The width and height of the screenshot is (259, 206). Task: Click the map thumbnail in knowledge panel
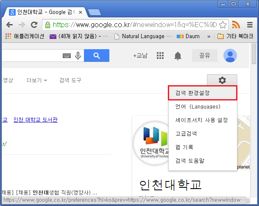pyautogui.click(x=243, y=143)
